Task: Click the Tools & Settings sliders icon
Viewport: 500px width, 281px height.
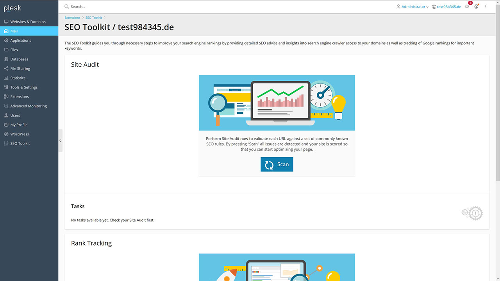Action: coord(6,87)
